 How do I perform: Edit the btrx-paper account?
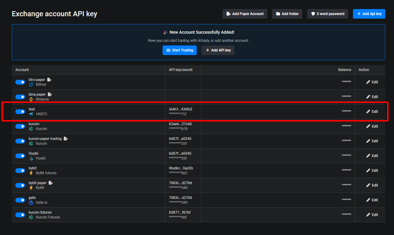coord(372,82)
